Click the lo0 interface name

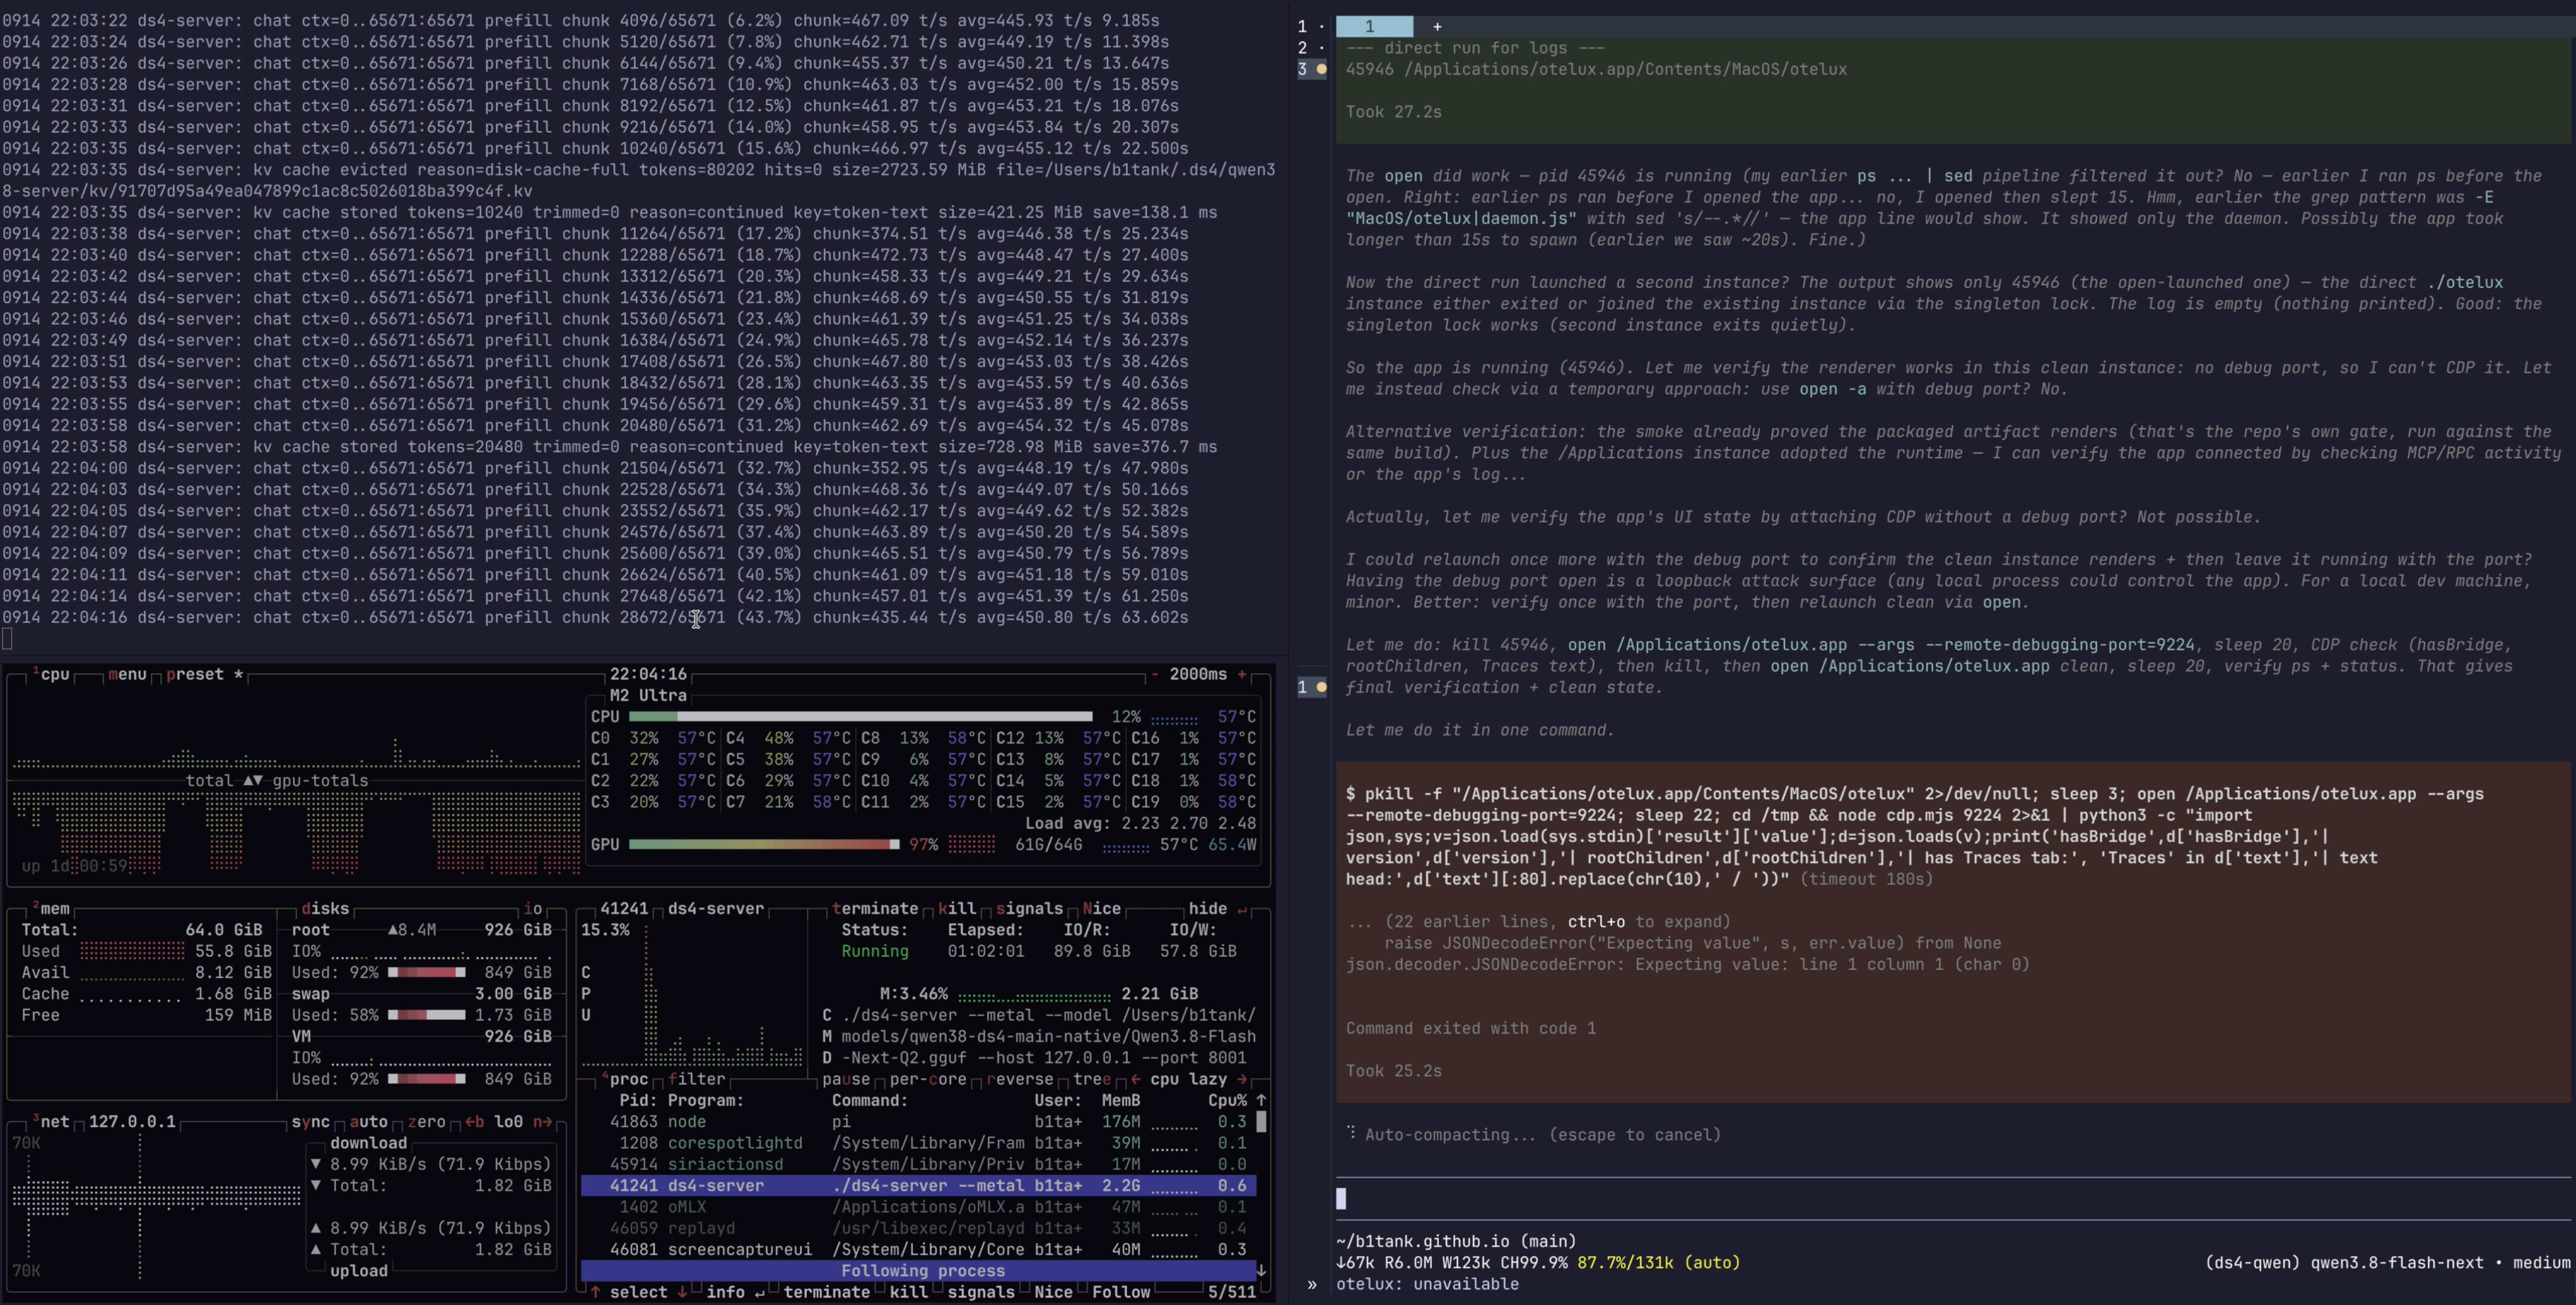[509, 1121]
